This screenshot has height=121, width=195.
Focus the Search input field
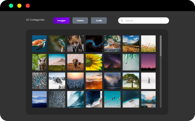coord(146,21)
